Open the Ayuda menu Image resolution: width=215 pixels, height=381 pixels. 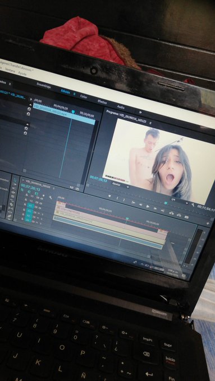[x=22, y=73]
